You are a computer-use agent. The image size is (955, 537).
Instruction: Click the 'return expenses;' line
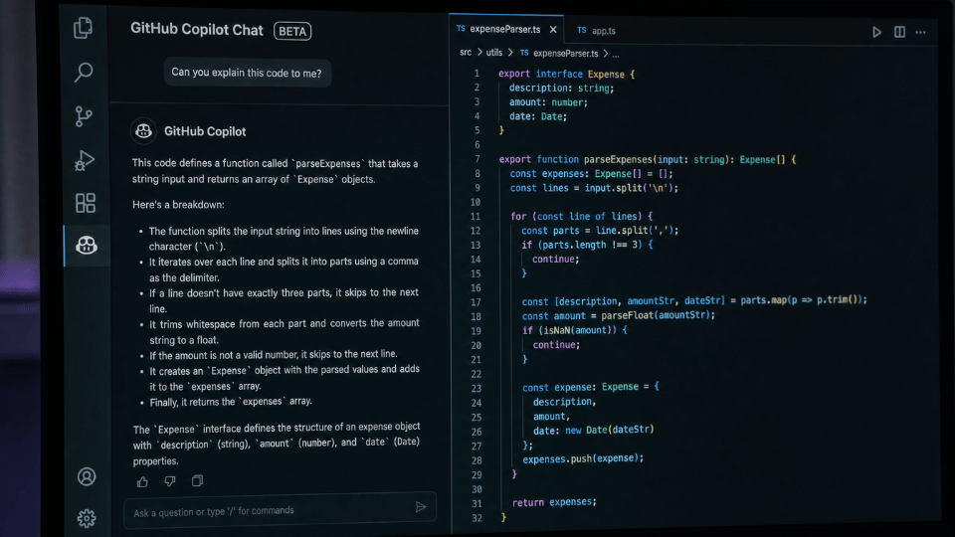(x=554, y=502)
